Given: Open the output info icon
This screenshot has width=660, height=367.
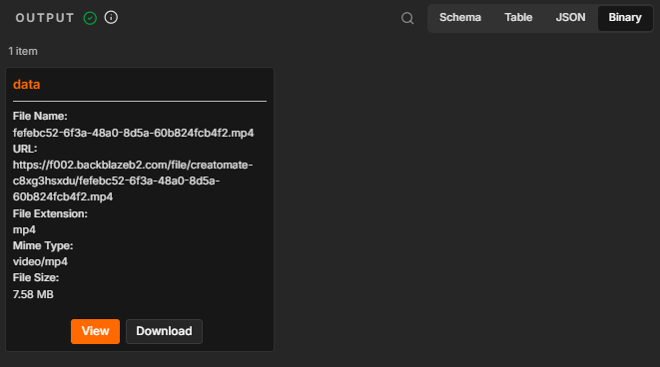Looking at the screenshot, I should [111, 18].
